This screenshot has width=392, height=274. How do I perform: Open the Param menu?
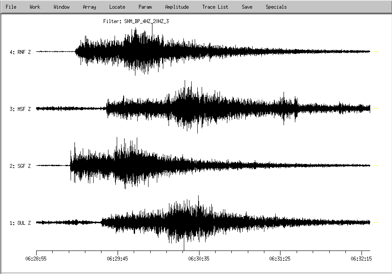[145, 7]
